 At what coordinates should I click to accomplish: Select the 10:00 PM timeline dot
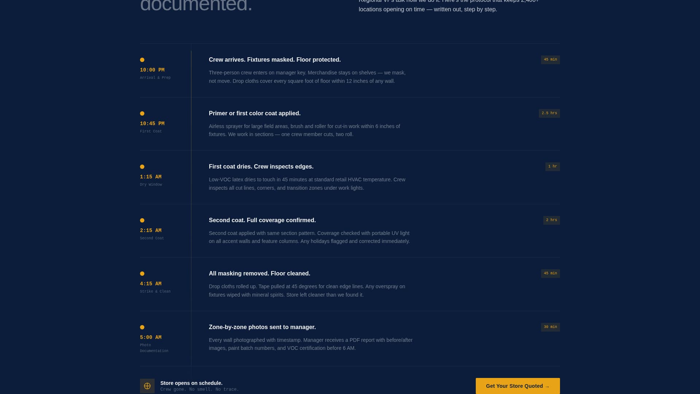pyautogui.click(x=142, y=60)
